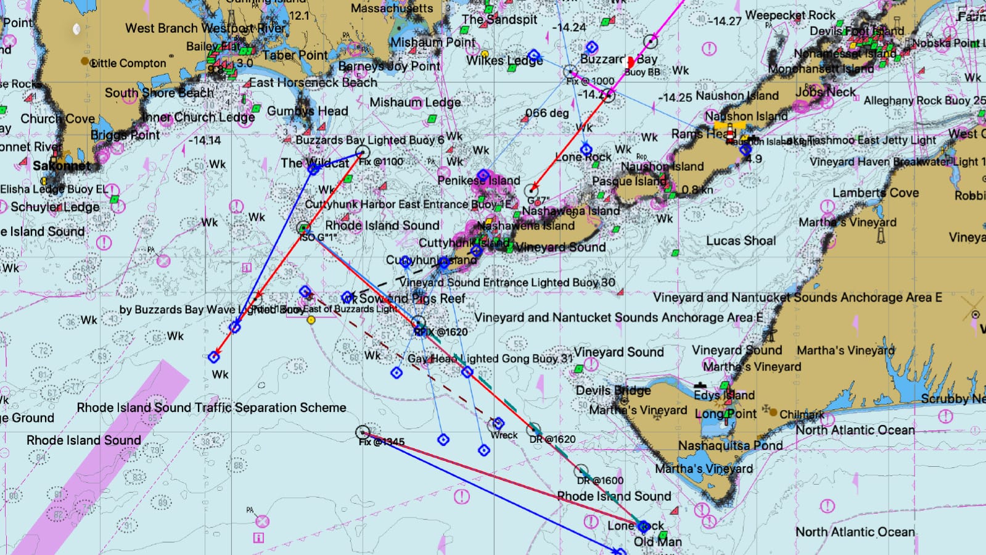Image resolution: width=986 pixels, height=555 pixels.
Task: Select the Vineyard Sound Entrance Lighted Buoy 30 label
Action: (507, 282)
